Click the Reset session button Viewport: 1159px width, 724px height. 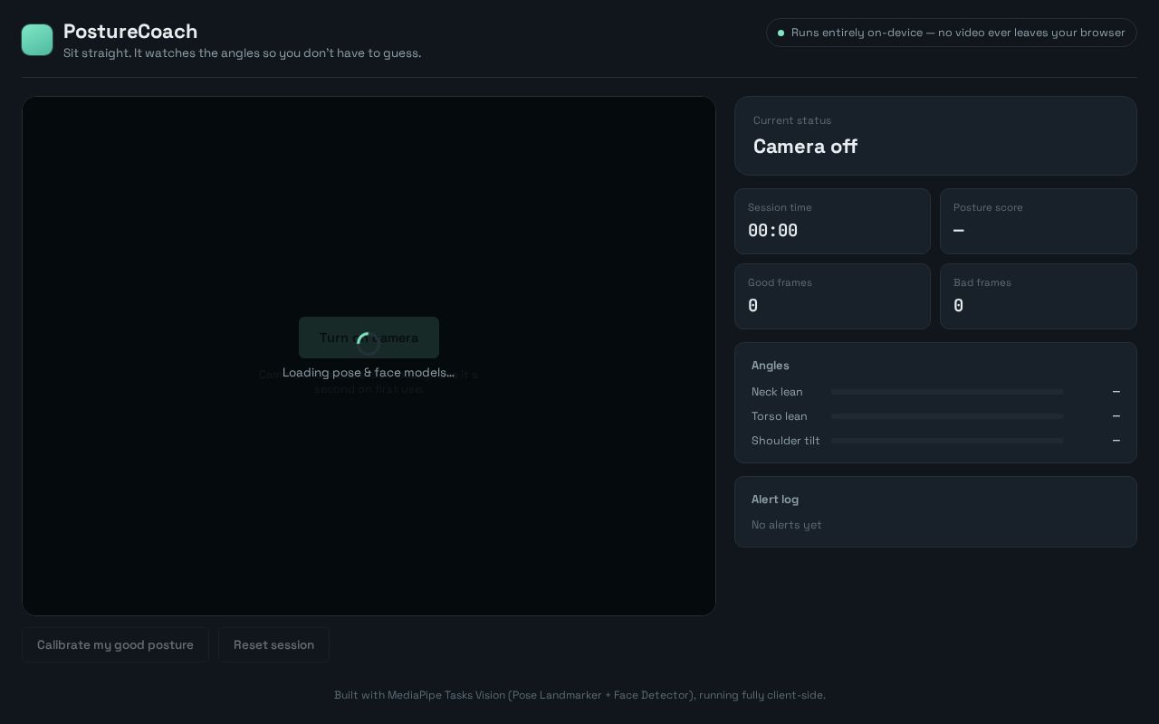coord(273,644)
